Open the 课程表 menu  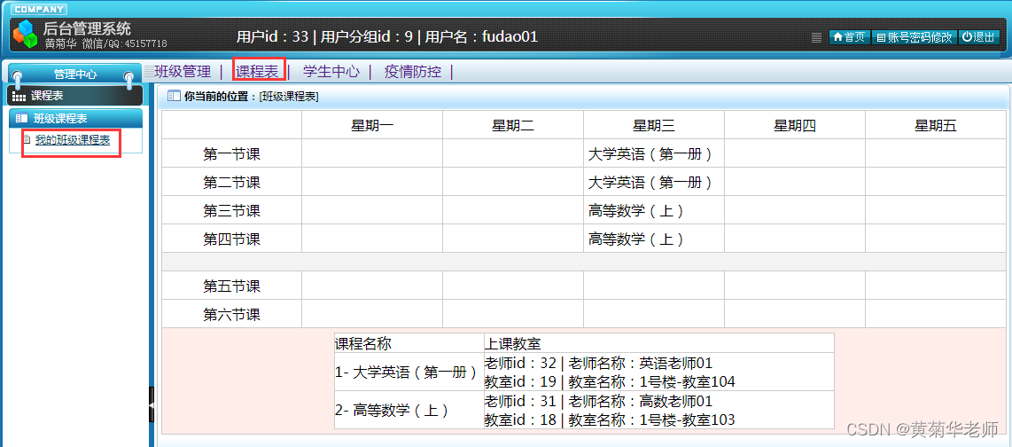tap(256, 71)
